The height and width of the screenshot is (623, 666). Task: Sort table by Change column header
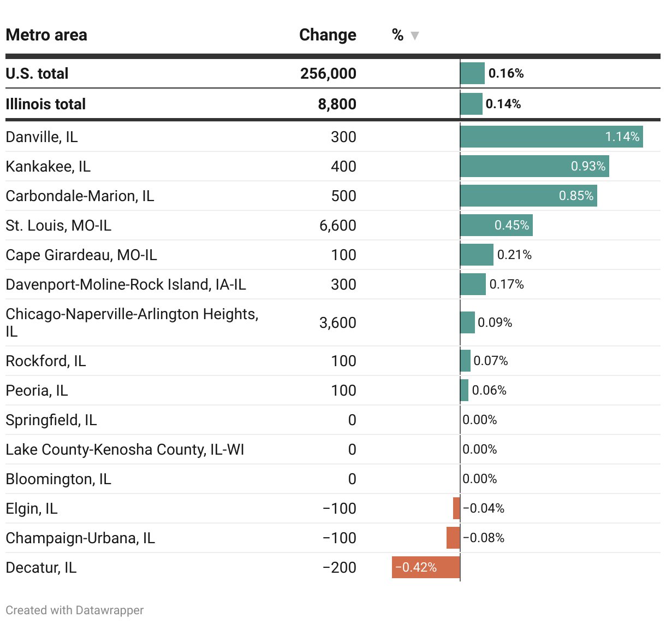[328, 35]
